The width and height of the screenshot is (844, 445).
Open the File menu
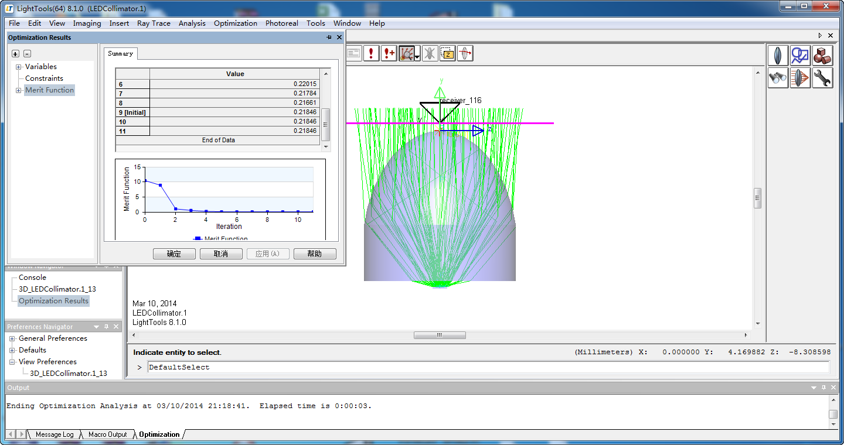tap(15, 23)
